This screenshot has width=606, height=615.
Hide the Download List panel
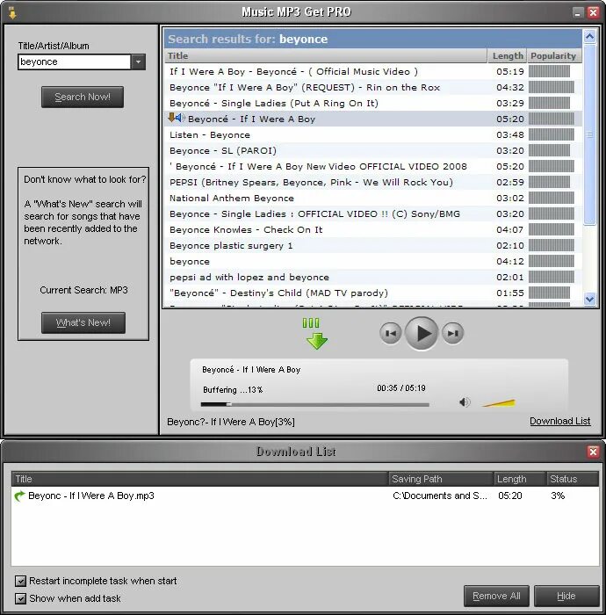(x=566, y=597)
